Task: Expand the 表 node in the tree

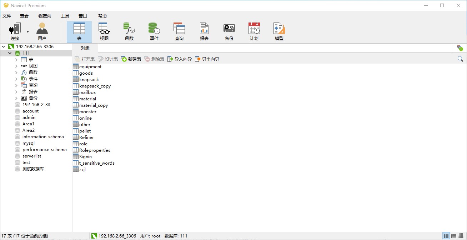Action: point(16,60)
